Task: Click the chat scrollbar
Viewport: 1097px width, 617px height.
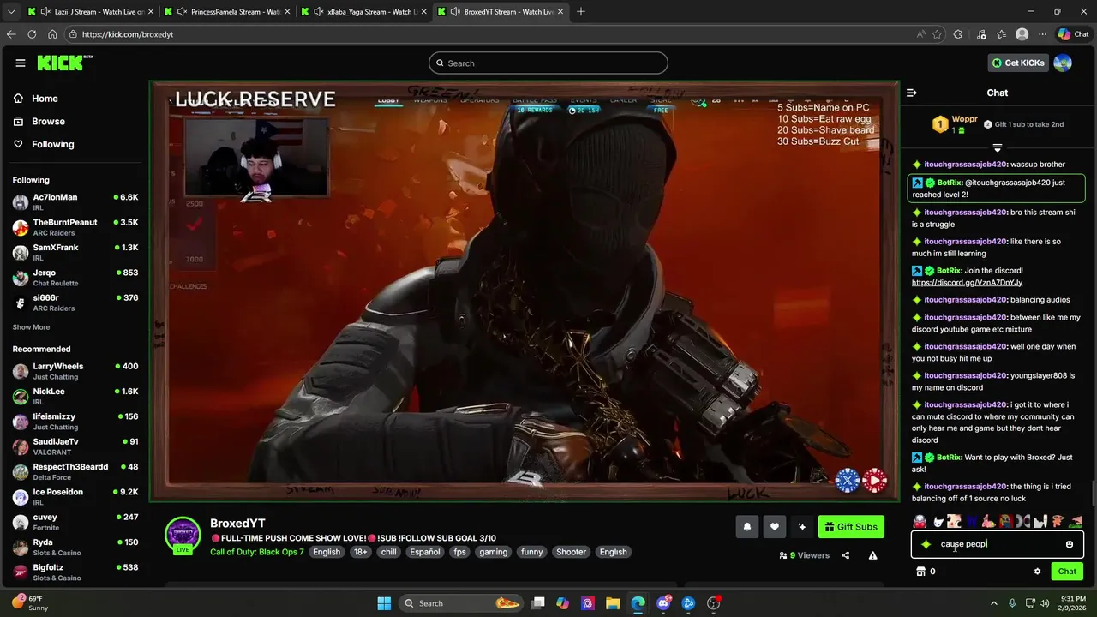Action: point(1093,494)
